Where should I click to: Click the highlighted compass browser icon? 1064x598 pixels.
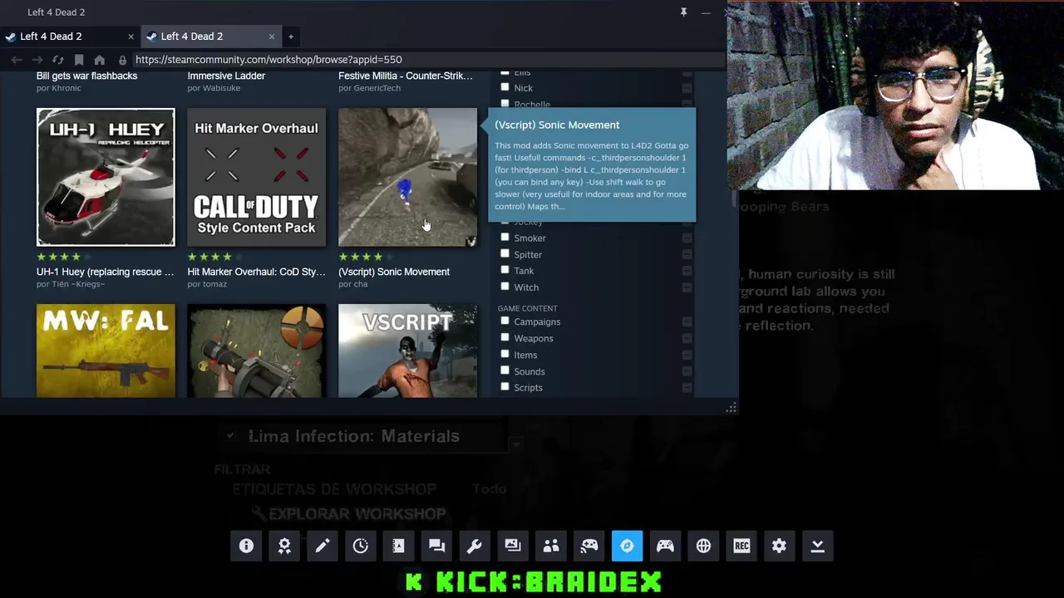(x=627, y=546)
